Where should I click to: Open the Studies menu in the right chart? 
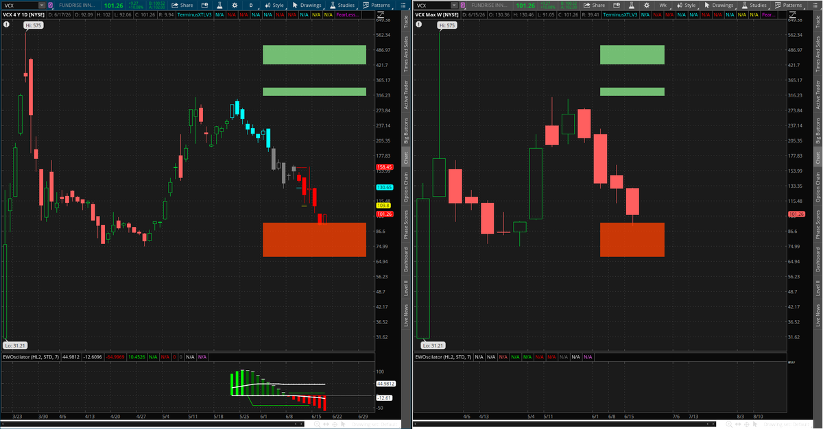[x=754, y=5]
